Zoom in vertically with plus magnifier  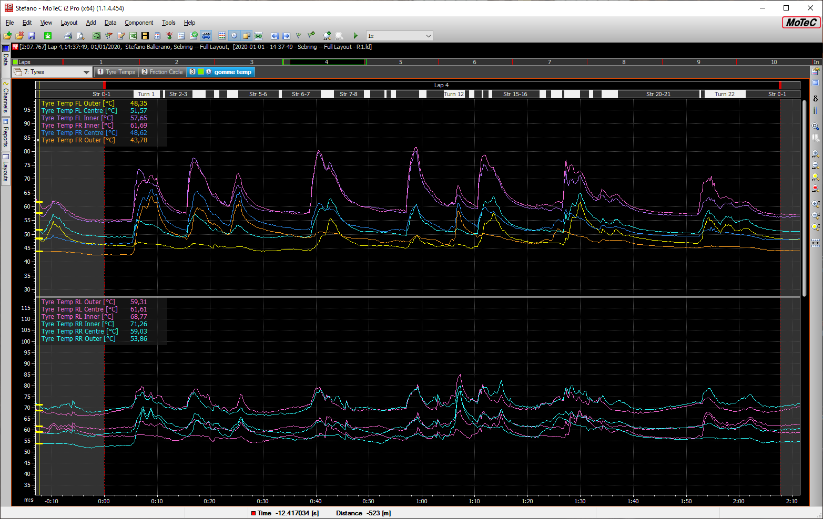(x=816, y=204)
